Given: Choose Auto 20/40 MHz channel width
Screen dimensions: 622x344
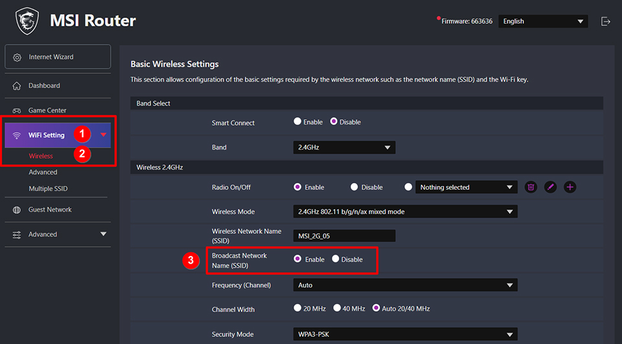Looking at the screenshot, I should click(x=376, y=308).
